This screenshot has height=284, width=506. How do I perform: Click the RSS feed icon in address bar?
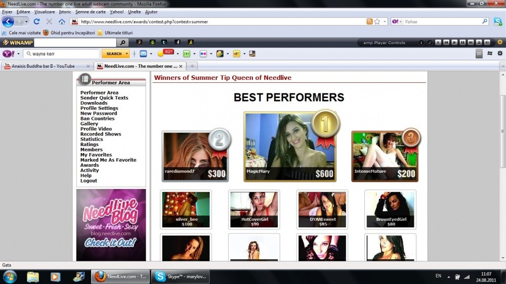pos(369,22)
